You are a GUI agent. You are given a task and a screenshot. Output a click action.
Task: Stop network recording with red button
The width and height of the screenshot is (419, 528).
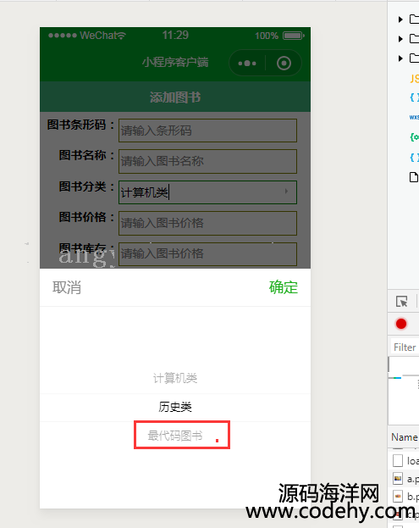click(x=401, y=324)
